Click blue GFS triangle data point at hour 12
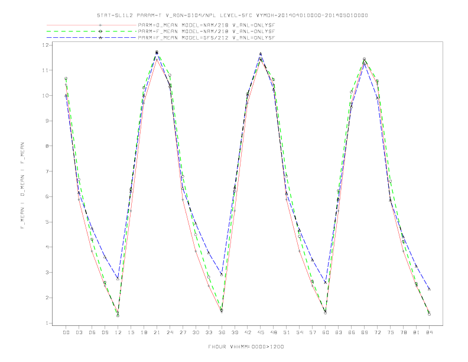This screenshot has height=362, width=468. [118, 279]
